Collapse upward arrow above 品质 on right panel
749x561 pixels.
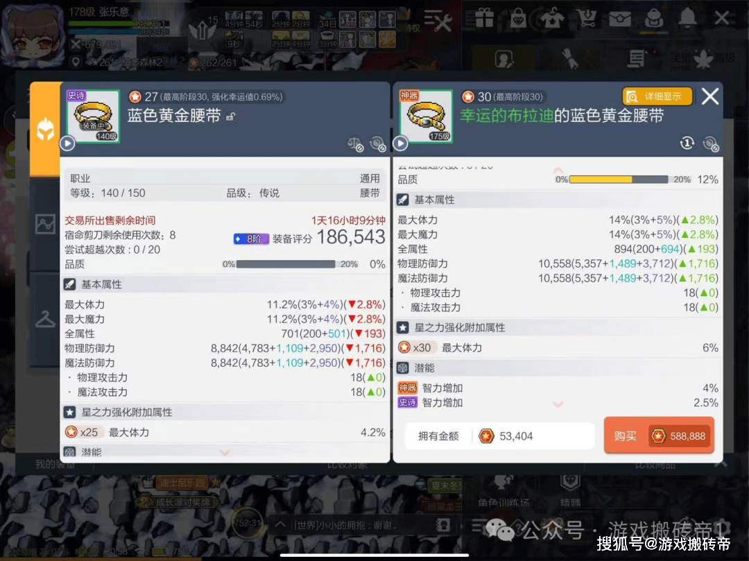[x=558, y=170]
